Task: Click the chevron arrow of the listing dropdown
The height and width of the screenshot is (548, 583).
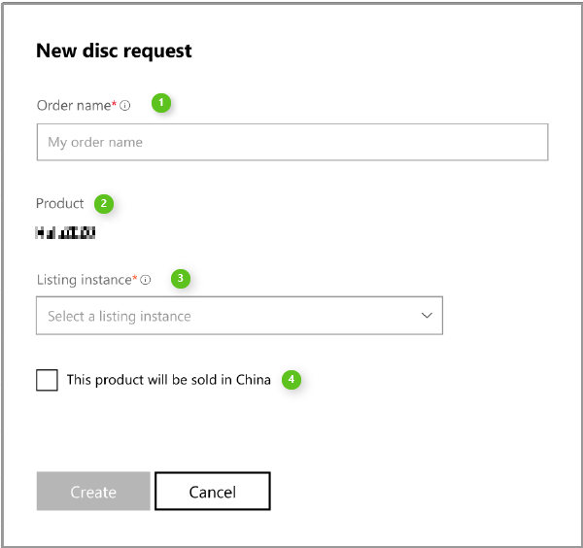Action: pyautogui.click(x=426, y=316)
